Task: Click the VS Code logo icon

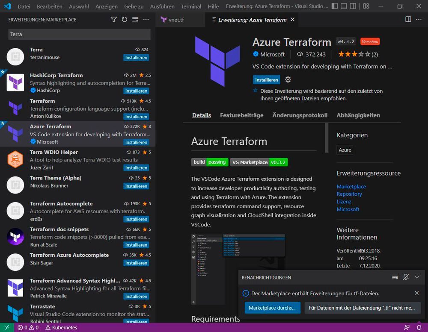Action: pyautogui.click(x=7, y=6)
